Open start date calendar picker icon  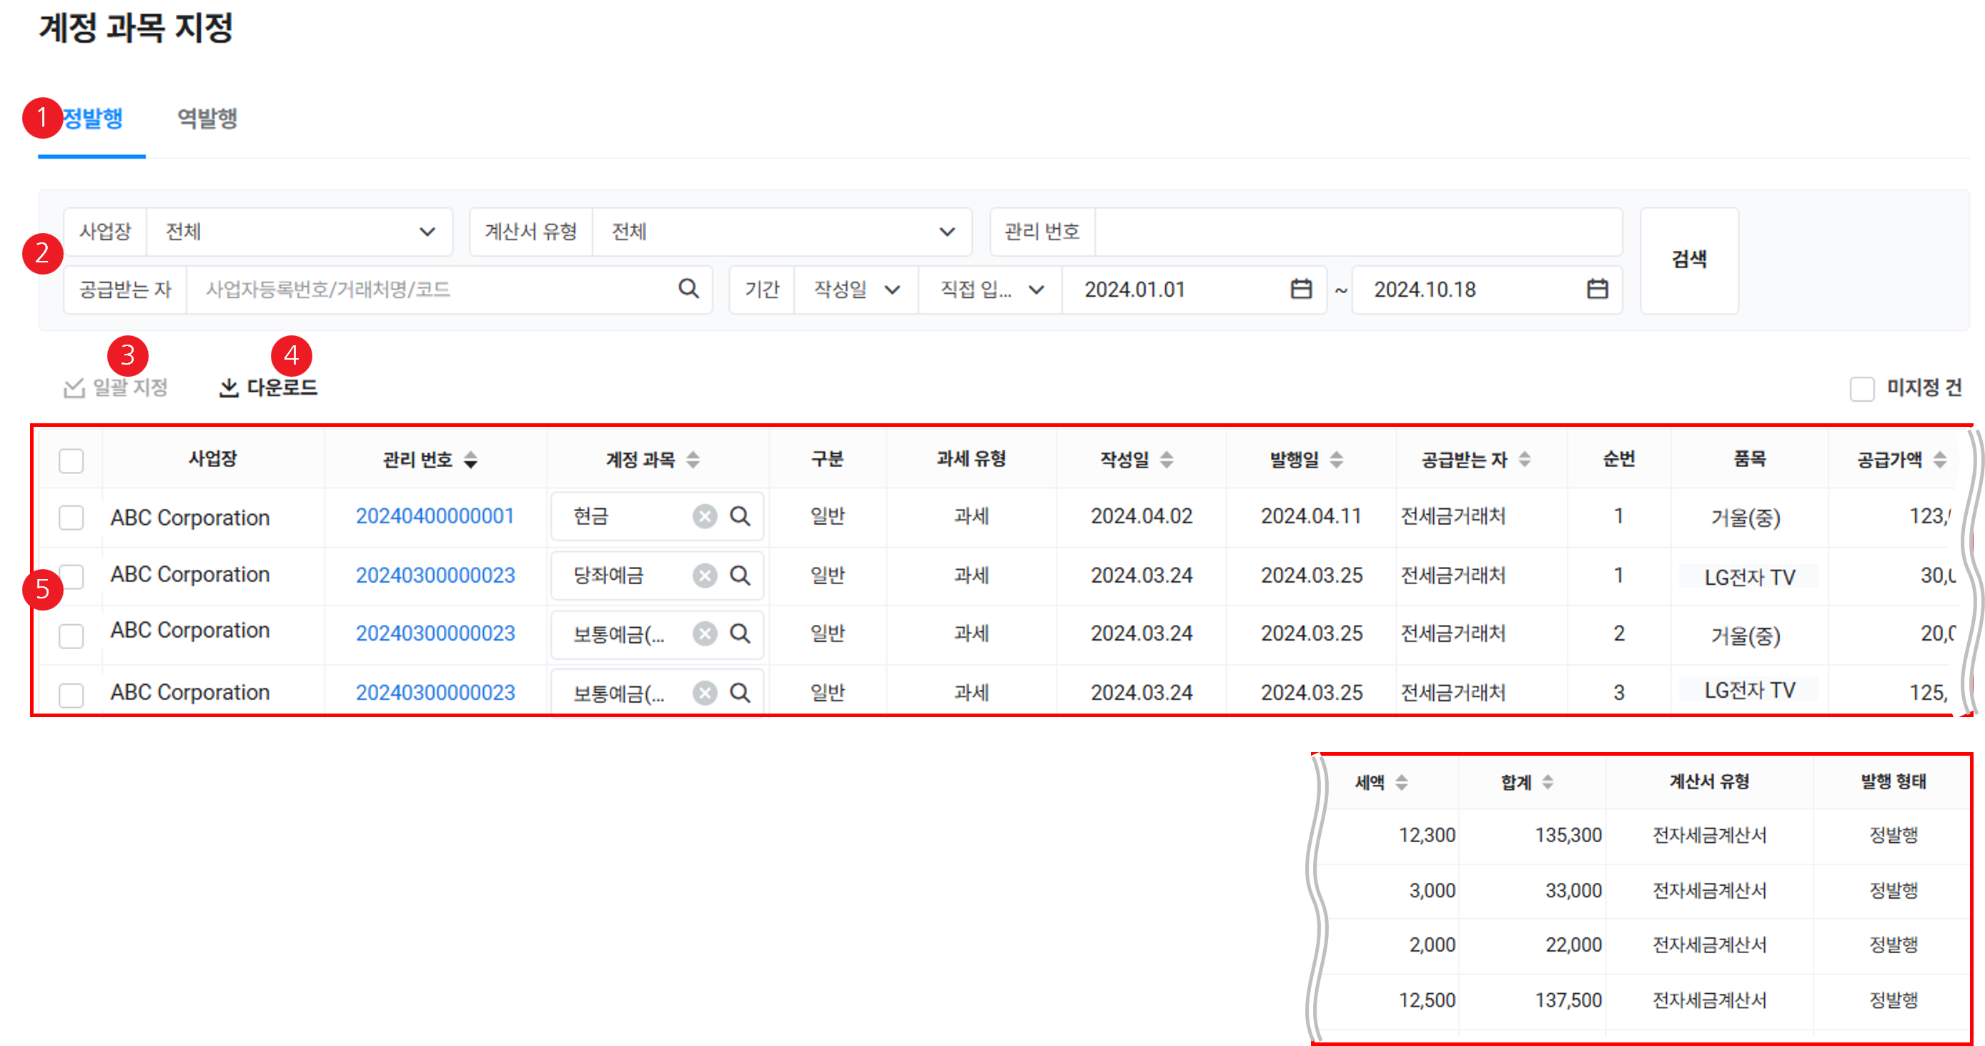tap(1301, 289)
